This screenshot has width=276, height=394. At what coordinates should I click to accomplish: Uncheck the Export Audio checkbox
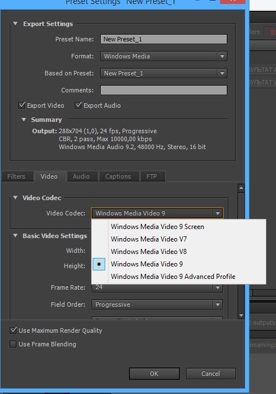click(78, 105)
